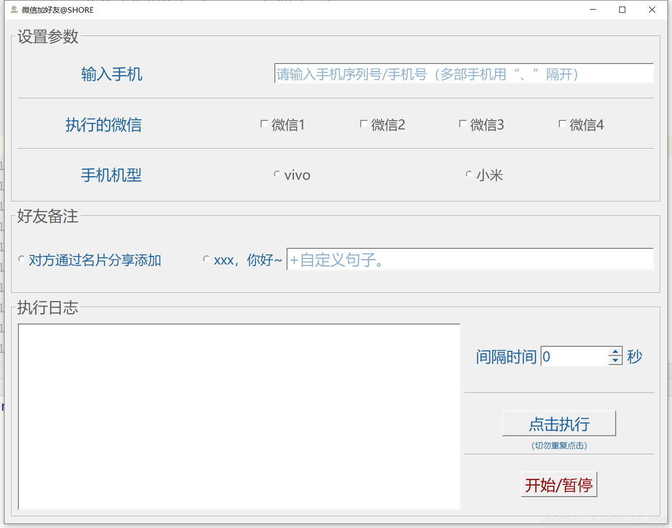
Task: Click the 输入手机 label
Action: 111,74
